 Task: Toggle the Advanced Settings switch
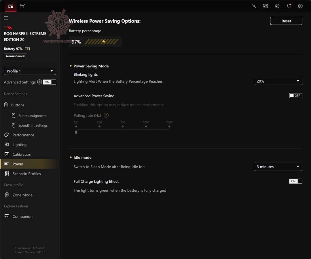[x=50, y=82]
